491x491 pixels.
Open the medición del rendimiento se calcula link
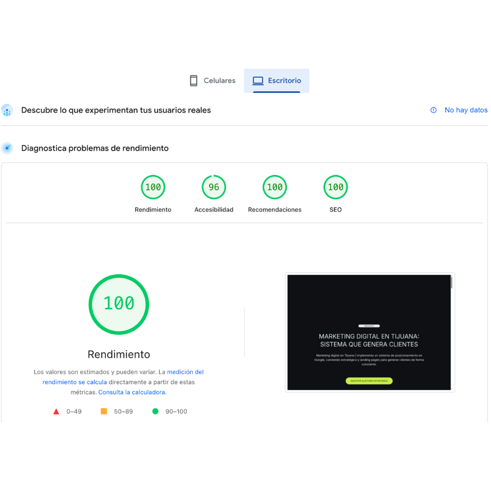tap(123, 377)
